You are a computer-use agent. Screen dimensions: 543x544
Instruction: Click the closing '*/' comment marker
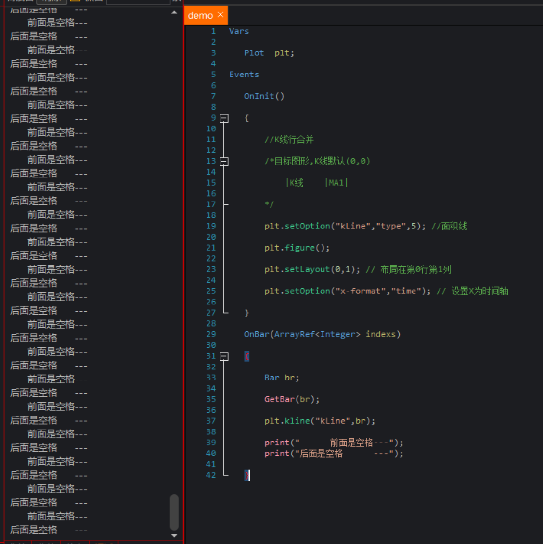click(x=269, y=204)
